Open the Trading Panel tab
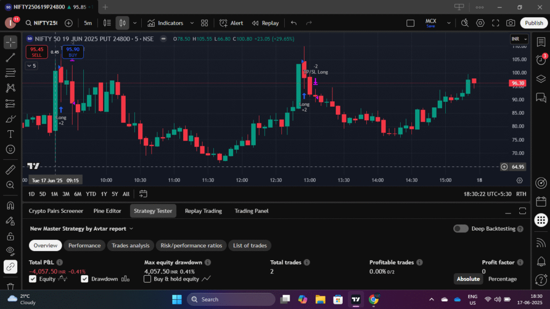Screen dimensions: 550x309 click(x=251, y=211)
